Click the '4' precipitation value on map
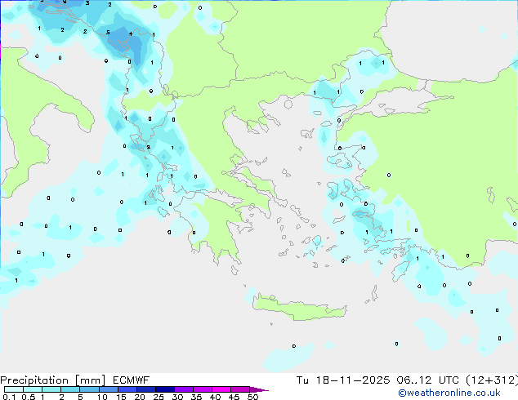 coord(131,33)
